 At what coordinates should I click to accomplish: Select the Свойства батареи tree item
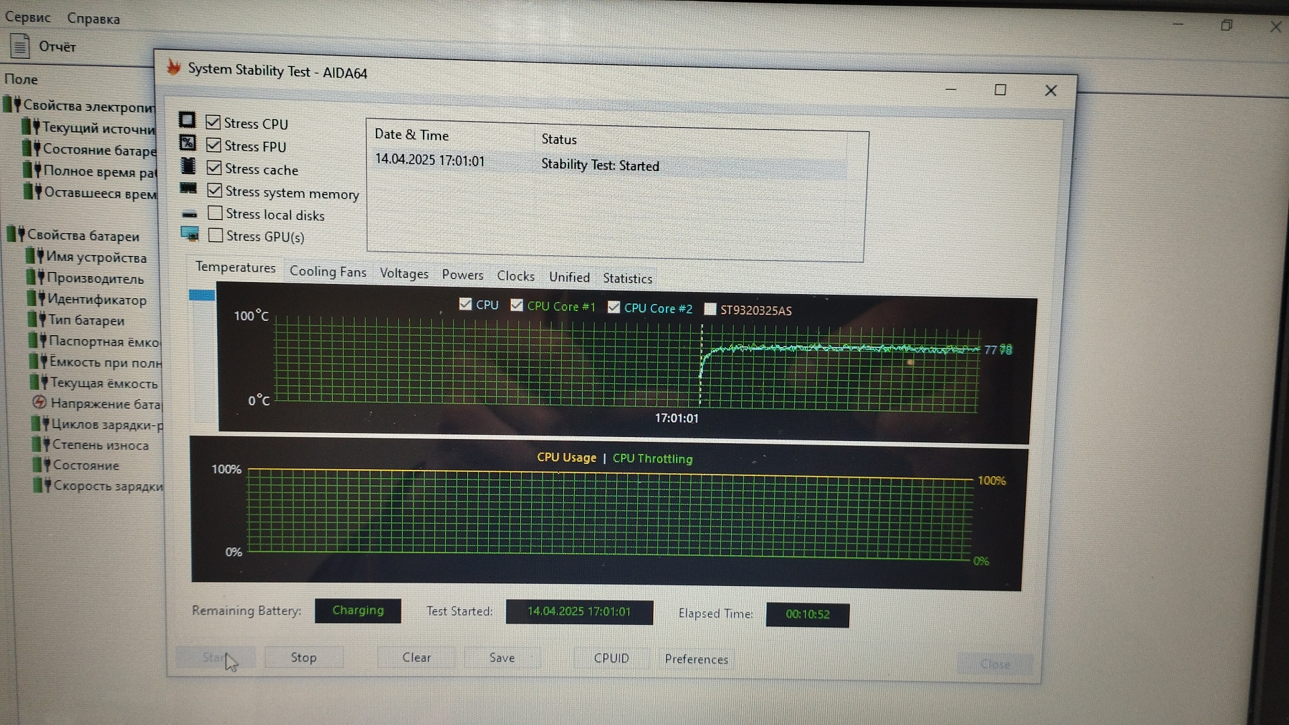83,236
